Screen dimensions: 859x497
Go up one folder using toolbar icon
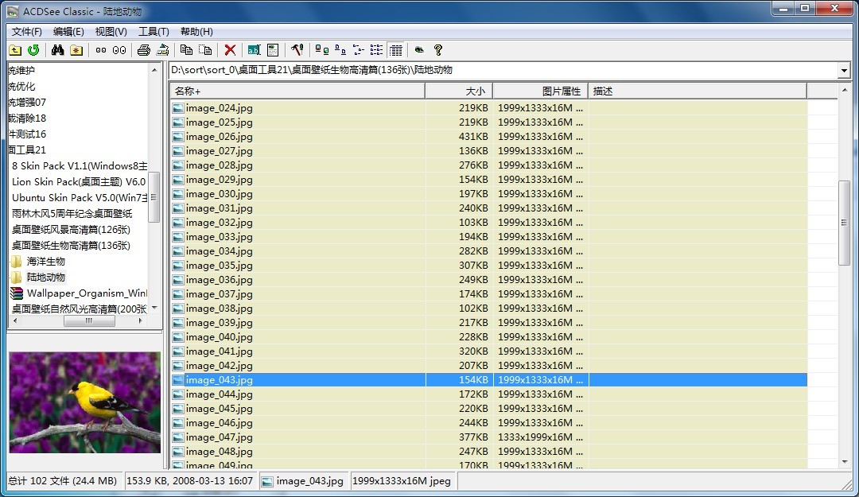15,50
